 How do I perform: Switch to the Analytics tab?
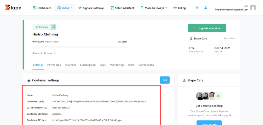pos(70,65)
